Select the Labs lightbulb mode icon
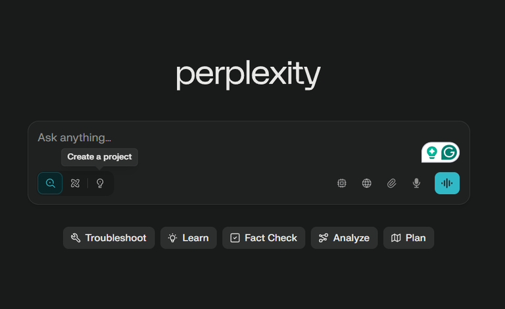 [x=100, y=183]
